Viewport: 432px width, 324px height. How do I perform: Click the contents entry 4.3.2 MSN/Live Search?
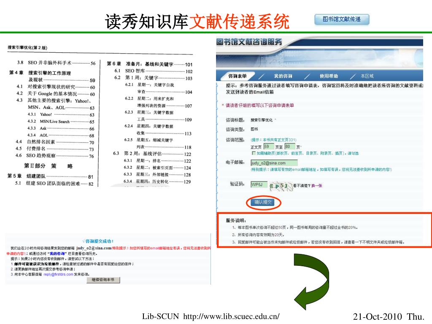61,121
